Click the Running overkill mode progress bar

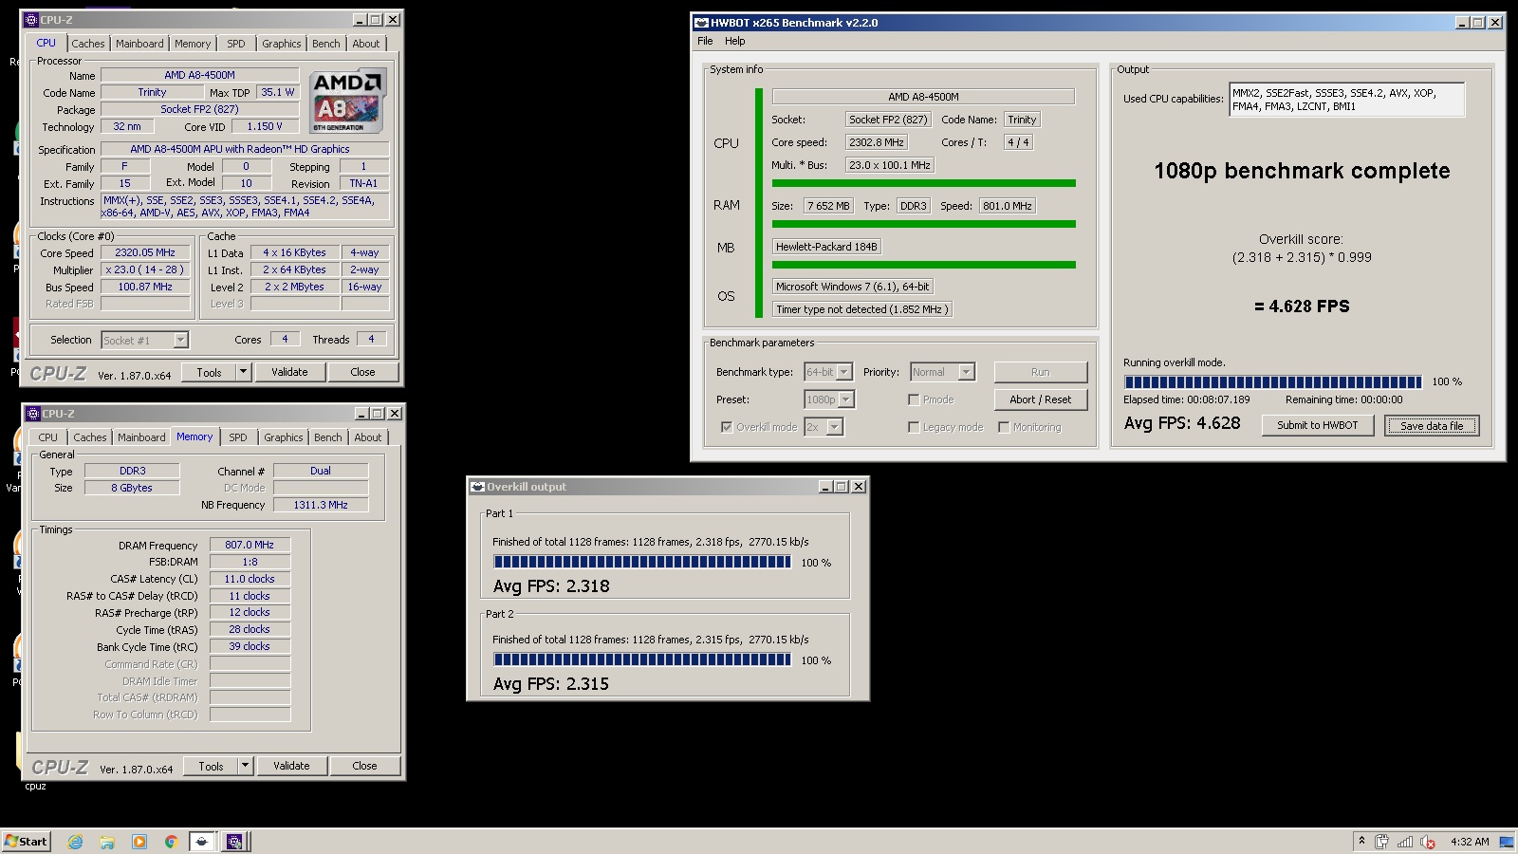[1273, 381]
